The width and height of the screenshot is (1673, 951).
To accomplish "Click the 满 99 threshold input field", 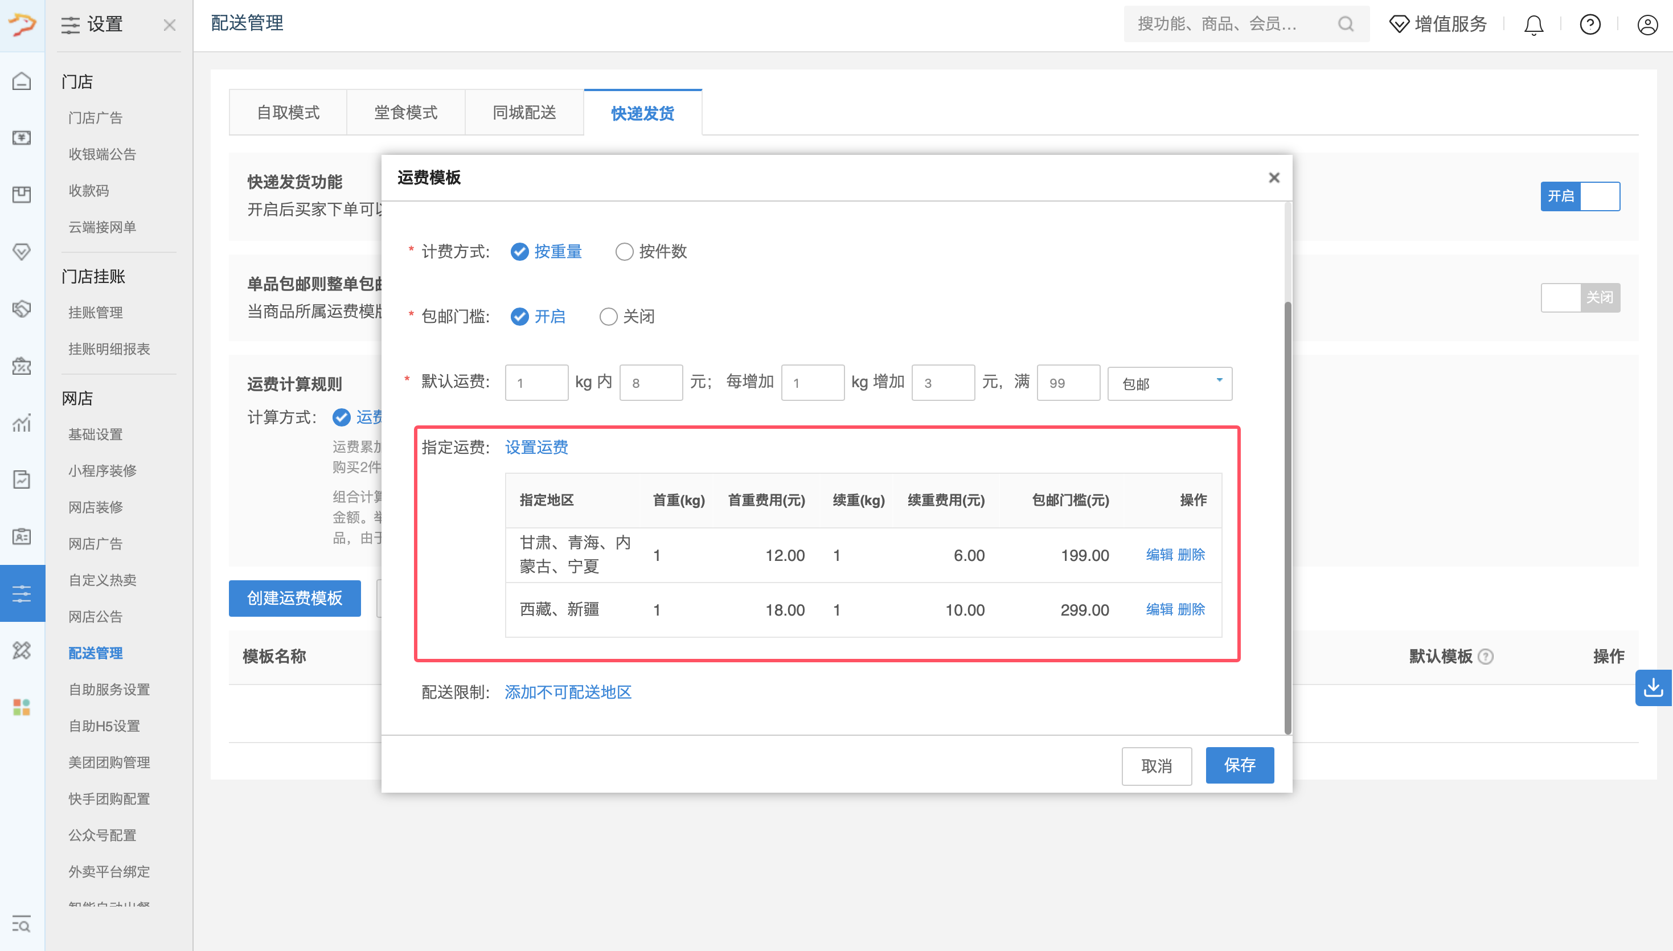I will click(x=1068, y=383).
